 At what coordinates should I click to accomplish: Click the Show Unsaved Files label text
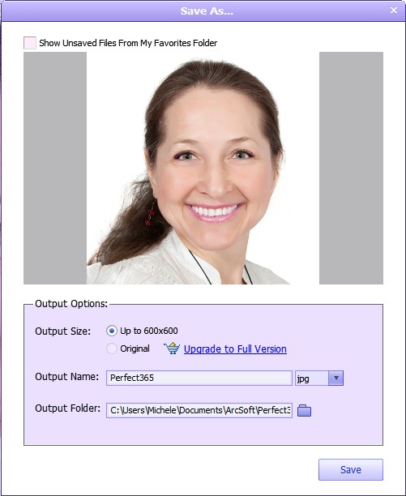point(128,43)
